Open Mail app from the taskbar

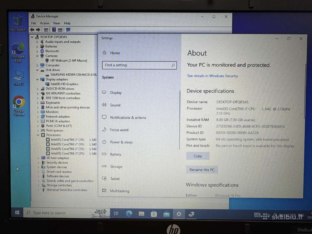166,214
